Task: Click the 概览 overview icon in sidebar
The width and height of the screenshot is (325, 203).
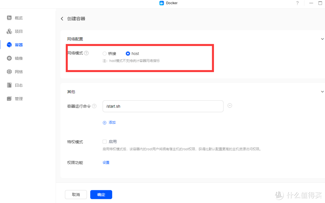Action: [9, 18]
